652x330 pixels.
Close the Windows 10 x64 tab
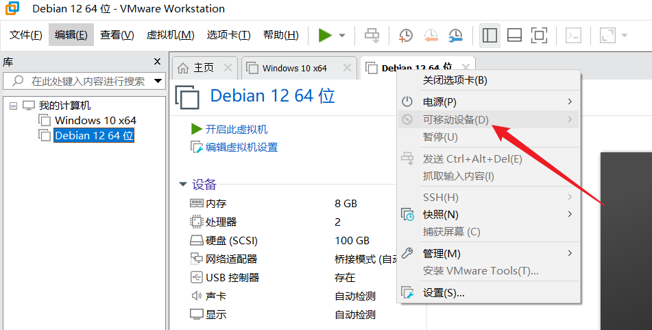pos(347,68)
